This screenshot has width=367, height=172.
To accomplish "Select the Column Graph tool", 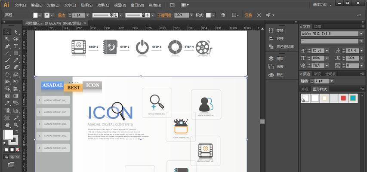I will pos(16,111).
